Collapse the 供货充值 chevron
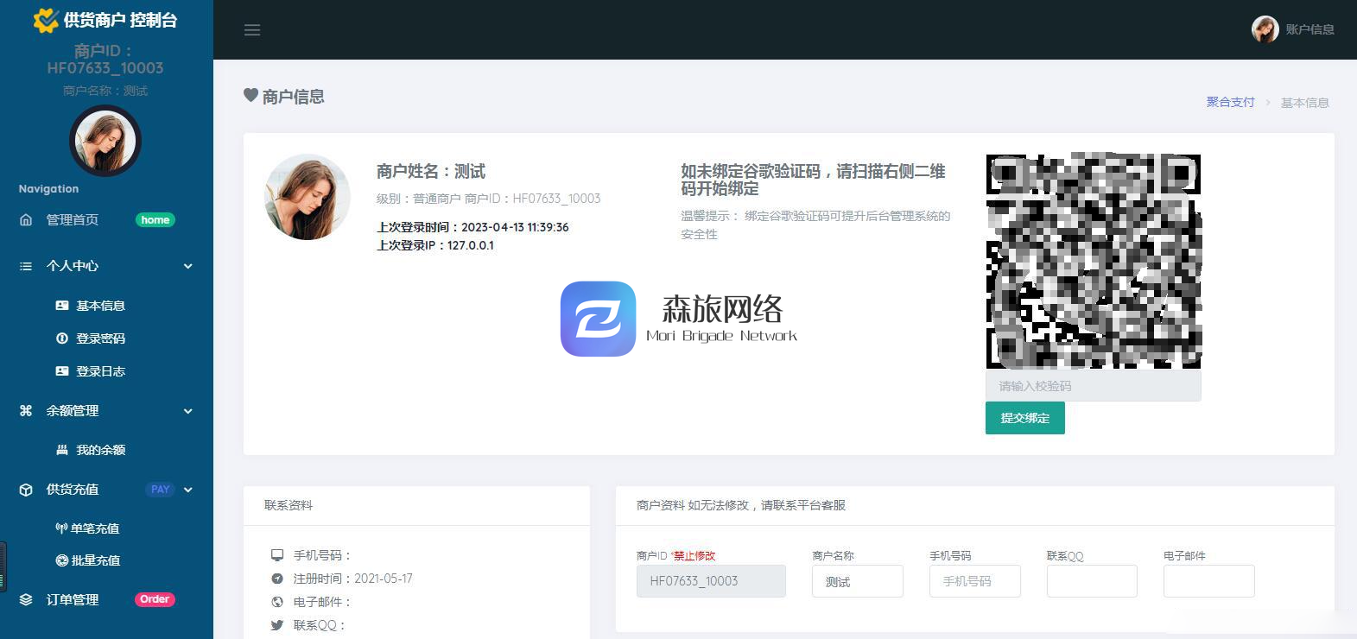The height and width of the screenshot is (639, 1357). pyautogui.click(x=188, y=490)
